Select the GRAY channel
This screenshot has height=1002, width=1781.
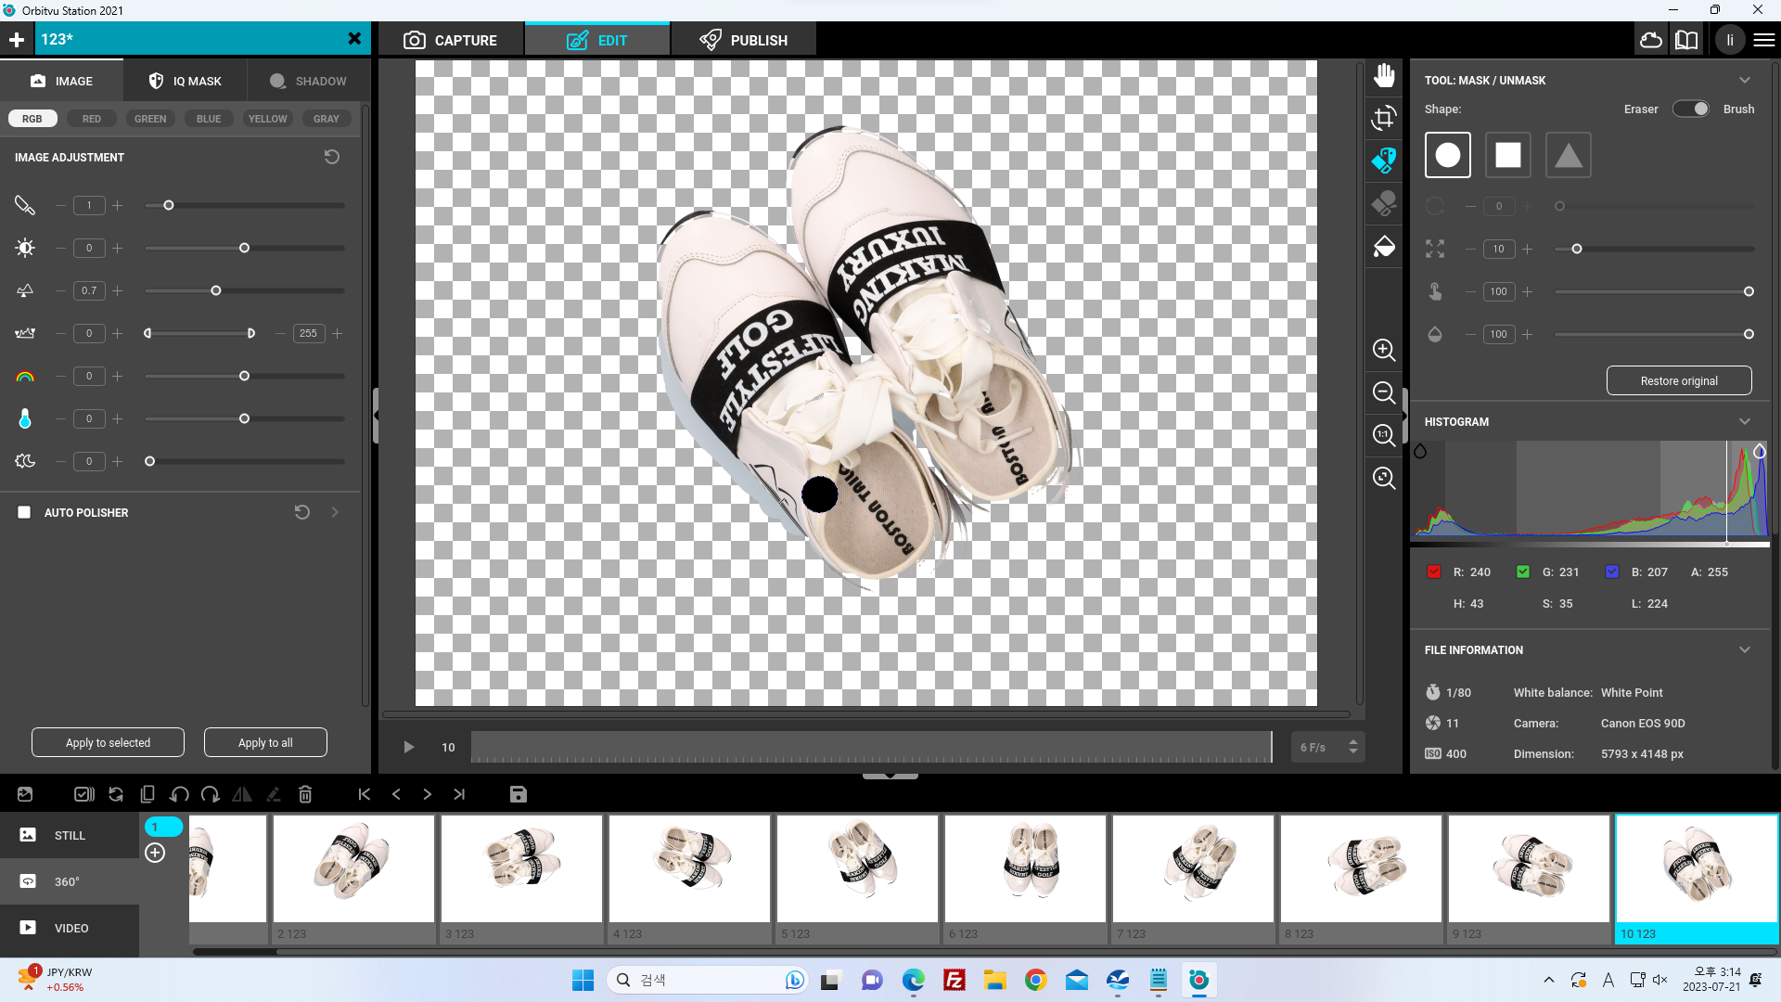tap(327, 119)
